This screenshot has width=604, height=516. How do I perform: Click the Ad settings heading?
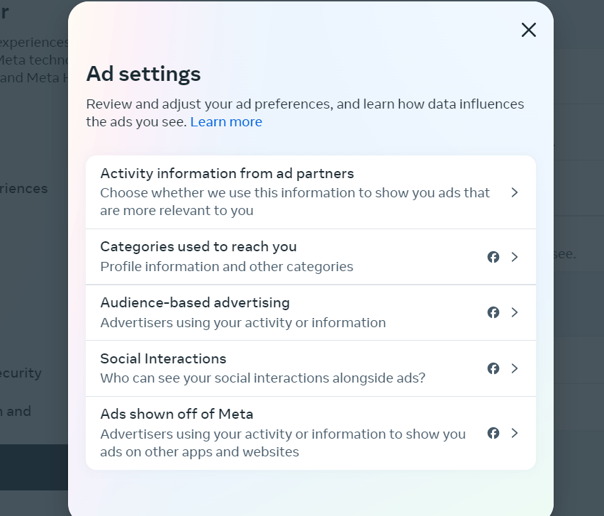(143, 74)
